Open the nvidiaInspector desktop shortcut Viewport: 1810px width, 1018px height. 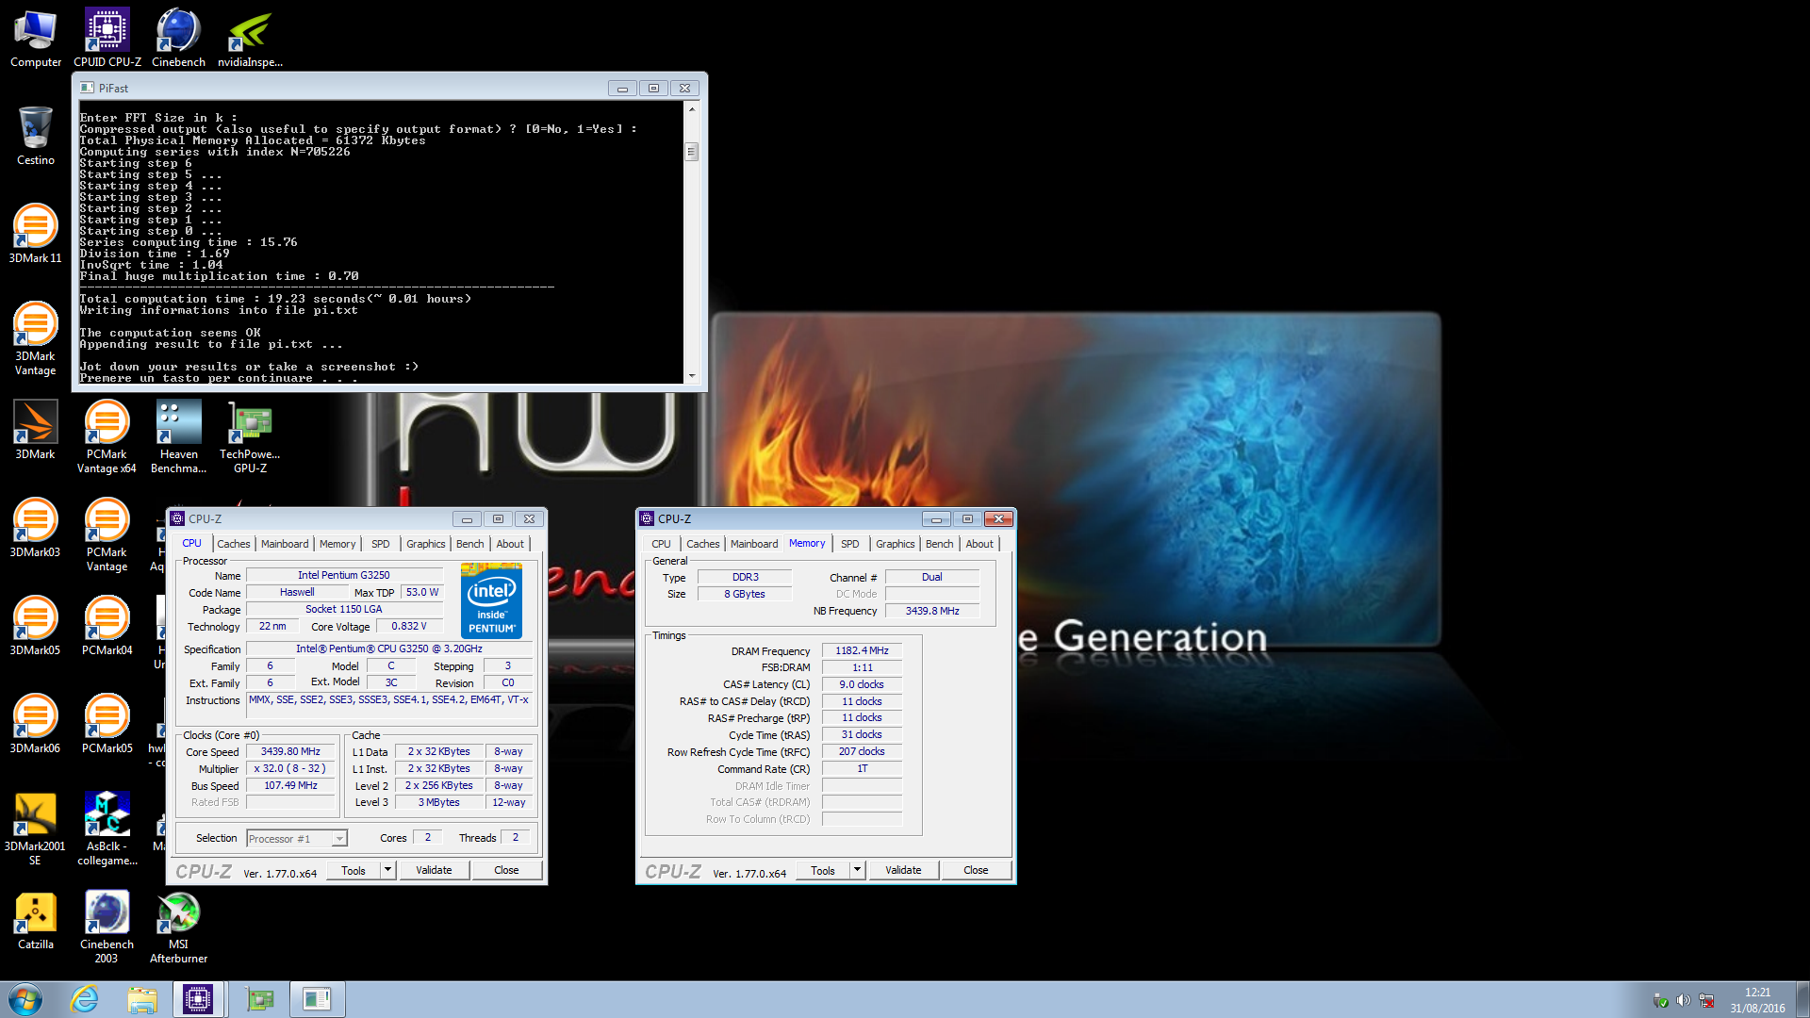[x=250, y=38]
